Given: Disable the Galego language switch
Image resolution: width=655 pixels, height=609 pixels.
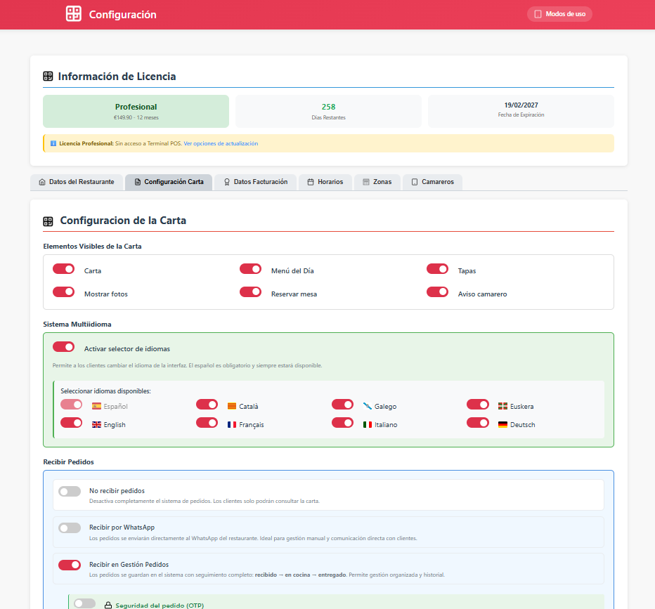Looking at the screenshot, I should (x=342, y=405).
